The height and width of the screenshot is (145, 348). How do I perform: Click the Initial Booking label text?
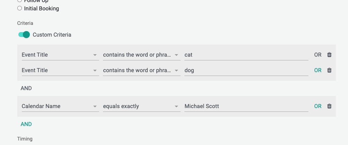pyautogui.click(x=42, y=8)
